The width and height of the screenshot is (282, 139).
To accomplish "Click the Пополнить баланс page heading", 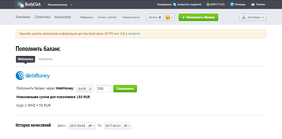I will pos(38,49).
